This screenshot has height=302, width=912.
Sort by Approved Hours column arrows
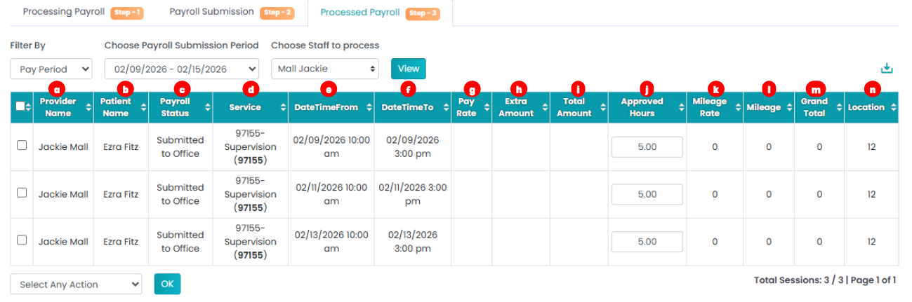tap(681, 107)
